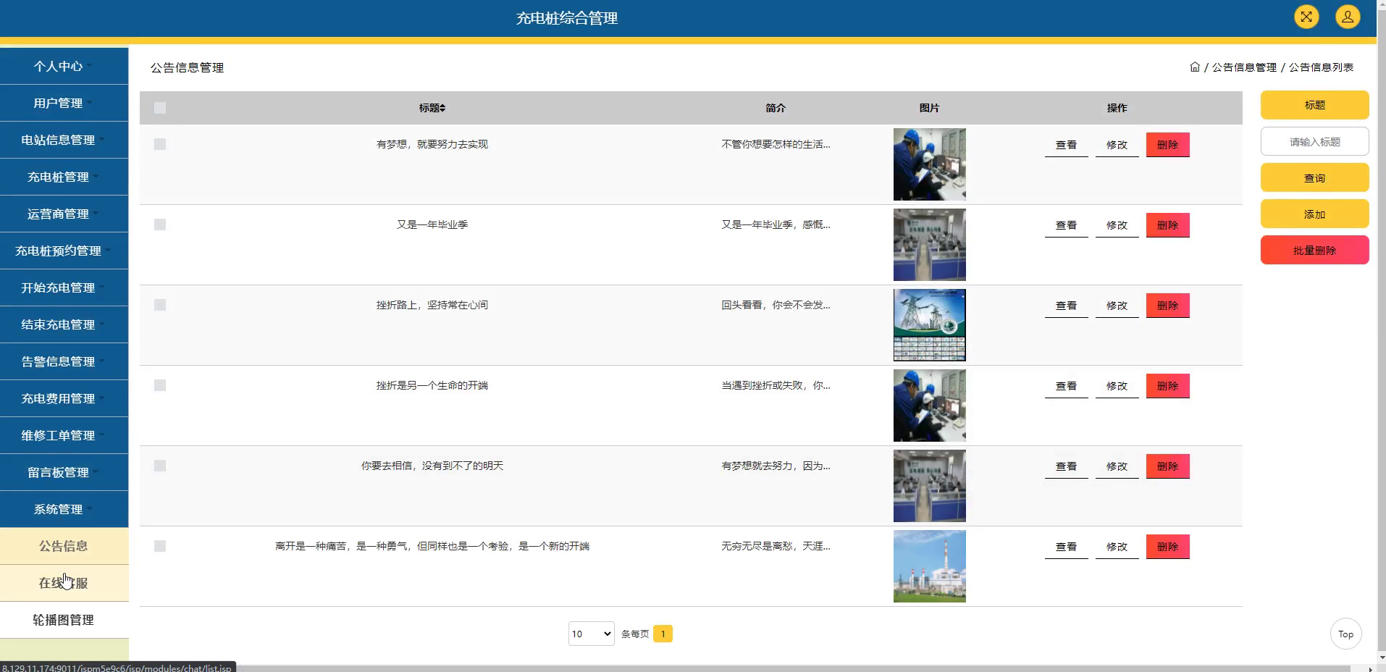View the 离开是一种痛苦 announcement
This screenshot has height=672, width=1386.
click(1066, 547)
